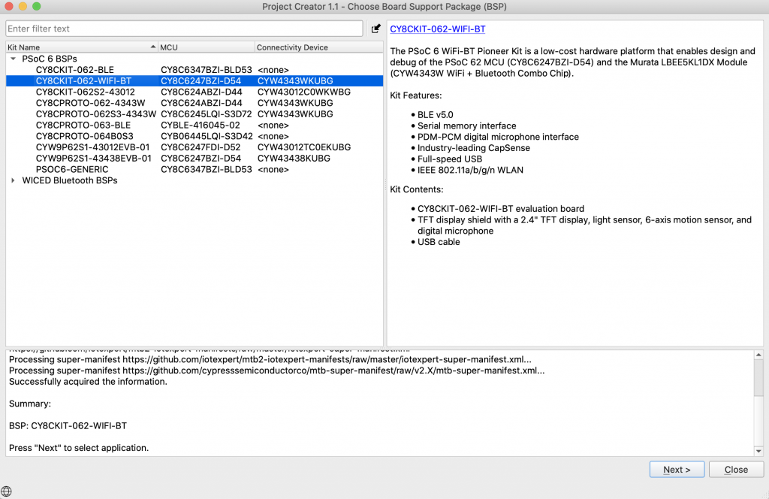Click the log panel scrollbar thumb

pos(758,378)
